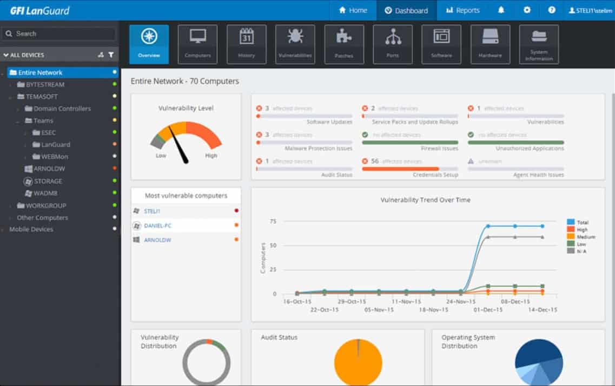
Task: Click the network grouping icon beside ALL DEVICES
Action: click(x=101, y=55)
